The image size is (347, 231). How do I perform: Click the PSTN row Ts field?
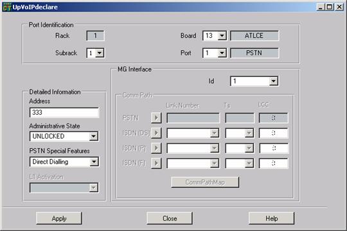pos(240,118)
